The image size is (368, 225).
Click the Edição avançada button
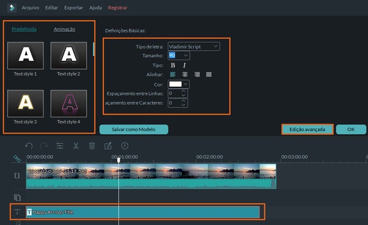click(x=307, y=129)
